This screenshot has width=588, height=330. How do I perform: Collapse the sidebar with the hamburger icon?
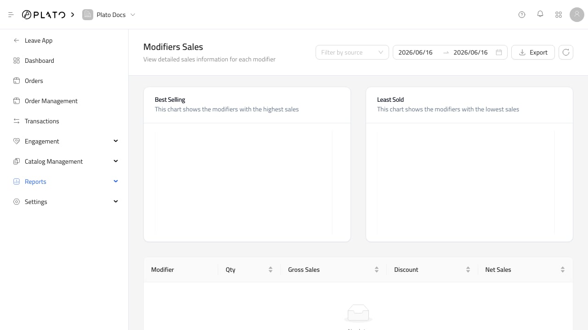(x=11, y=15)
